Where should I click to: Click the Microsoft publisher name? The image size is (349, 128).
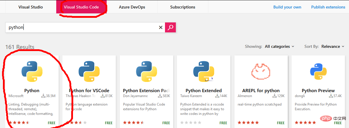click(16, 96)
